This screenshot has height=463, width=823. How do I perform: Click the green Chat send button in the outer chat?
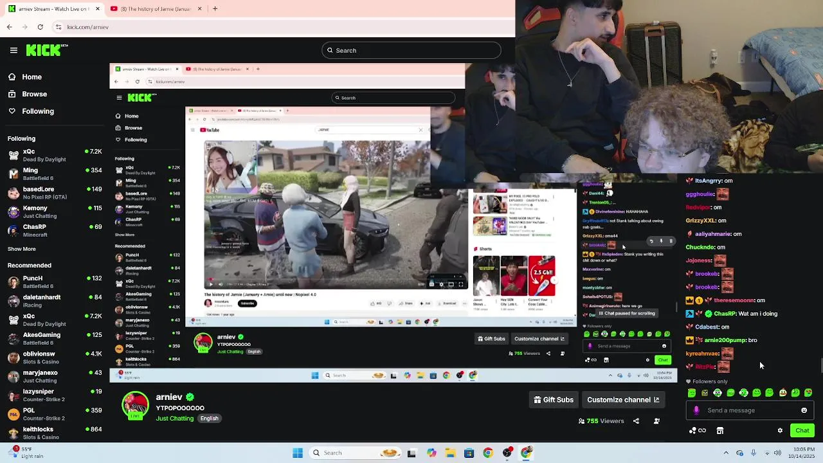[802, 431]
